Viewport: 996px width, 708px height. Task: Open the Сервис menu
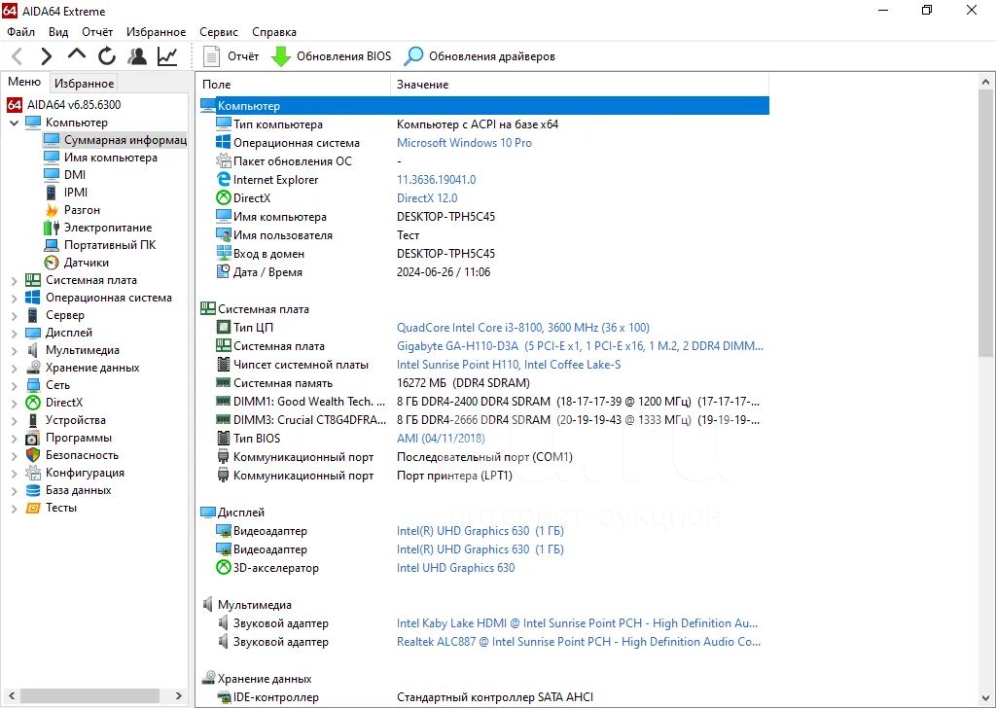pos(219,32)
